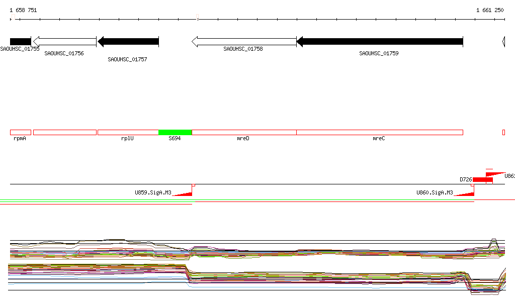This screenshot has height=307, width=515.
Task: Select the green S694 segment
Action: [175, 132]
